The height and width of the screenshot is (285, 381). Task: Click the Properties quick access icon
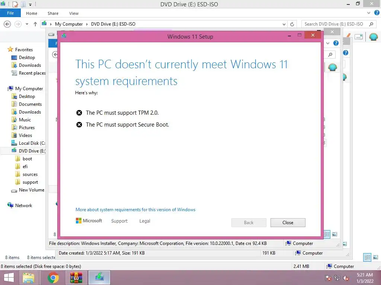click(x=15, y=4)
